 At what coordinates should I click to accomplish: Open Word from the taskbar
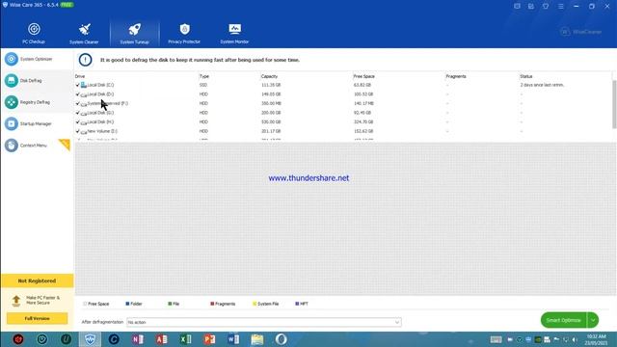click(x=233, y=339)
